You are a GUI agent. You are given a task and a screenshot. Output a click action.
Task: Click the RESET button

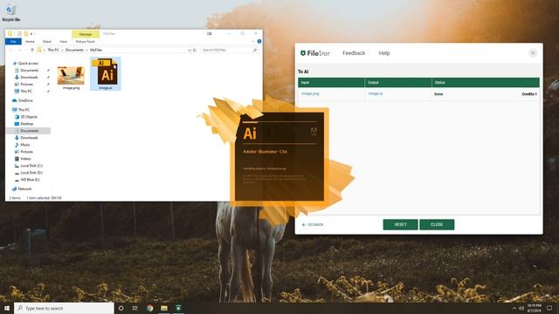tap(400, 225)
